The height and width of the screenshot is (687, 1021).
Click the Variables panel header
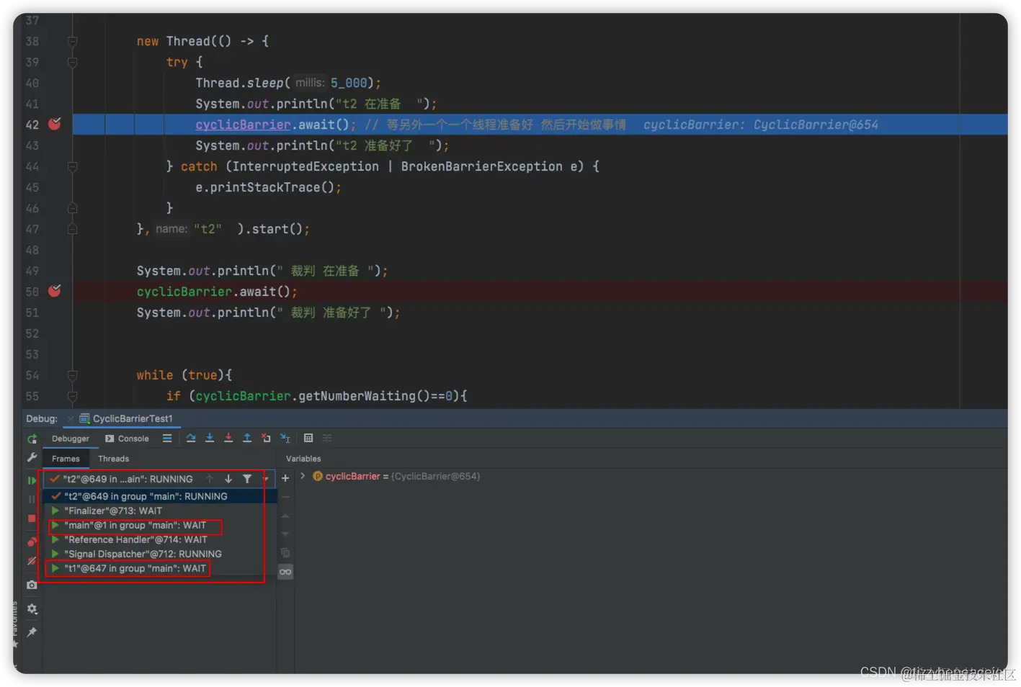click(x=303, y=459)
